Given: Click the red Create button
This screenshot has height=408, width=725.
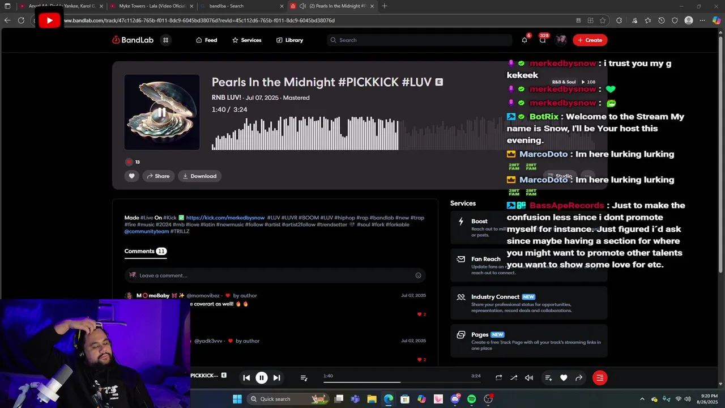Looking at the screenshot, I should click(590, 40).
